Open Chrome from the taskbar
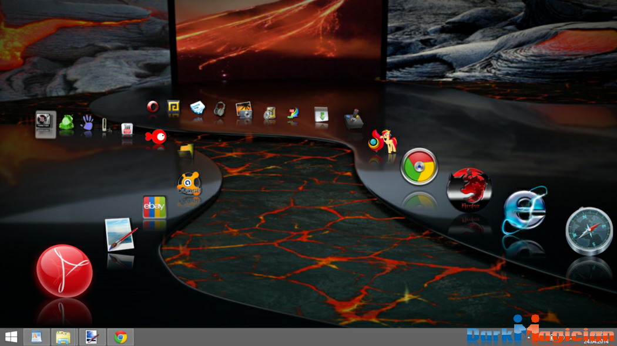617x346 pixels. (120, 337)
